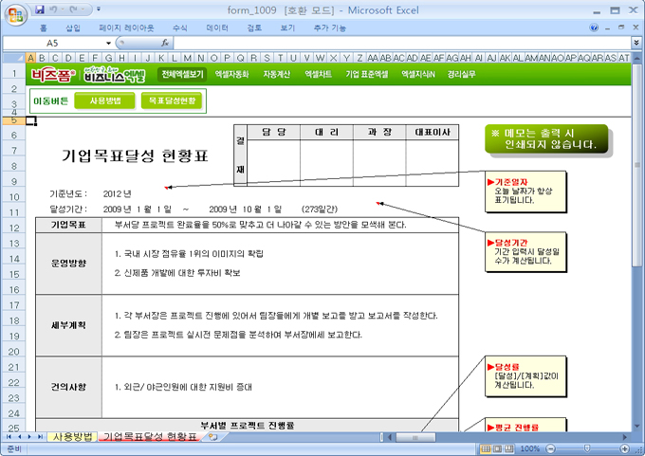Open the 페이지 레이아웃 ribbon tab
The height and width of the screenshot is (456, 645).
pos(126,27)
